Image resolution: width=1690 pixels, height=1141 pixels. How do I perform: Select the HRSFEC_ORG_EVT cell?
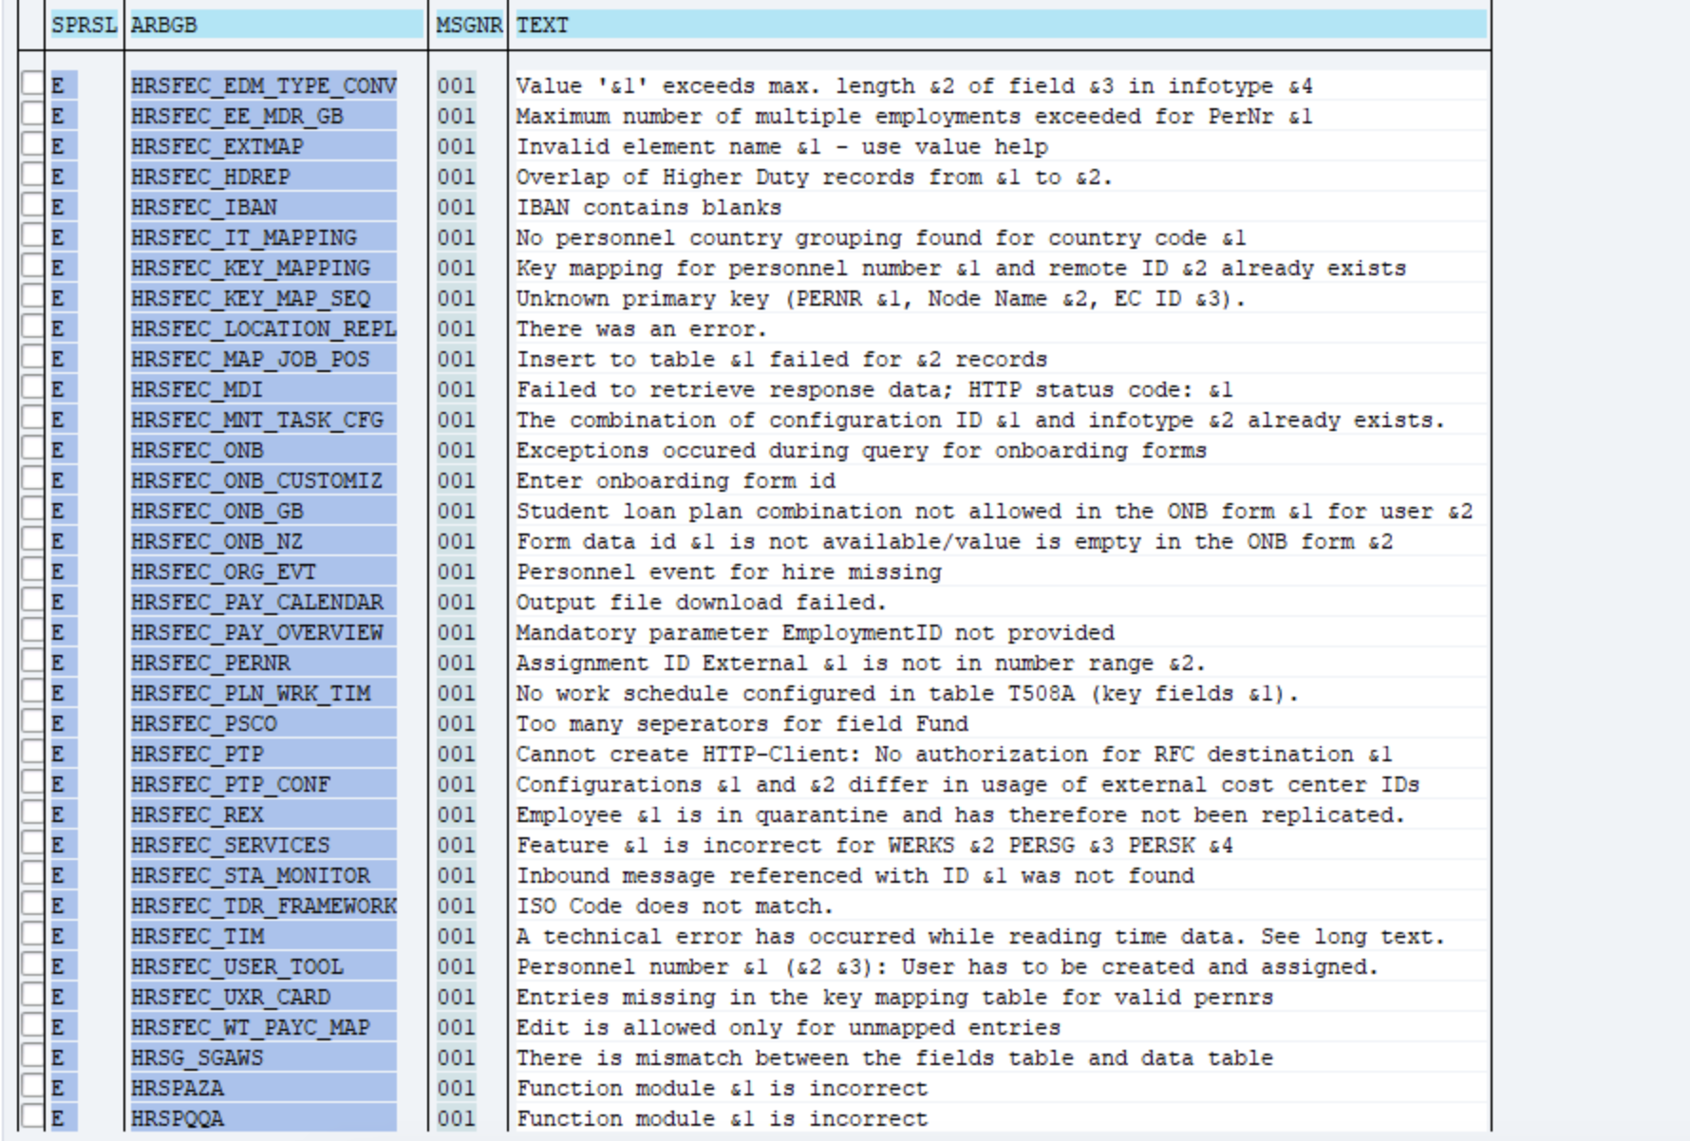click(263, 571)
